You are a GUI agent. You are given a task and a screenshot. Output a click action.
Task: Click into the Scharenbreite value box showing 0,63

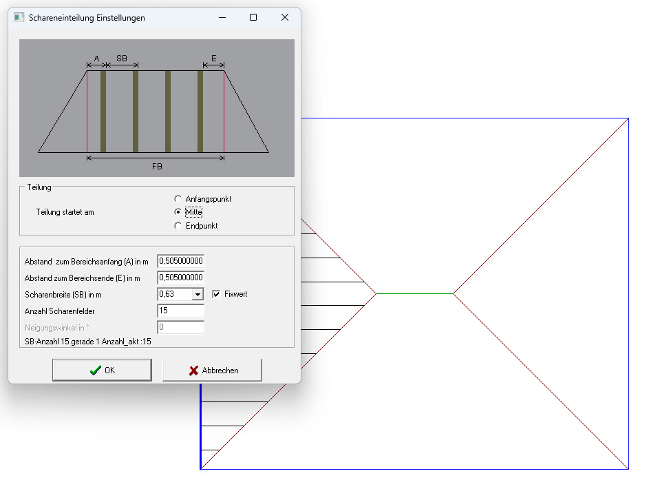pos(174,294)
